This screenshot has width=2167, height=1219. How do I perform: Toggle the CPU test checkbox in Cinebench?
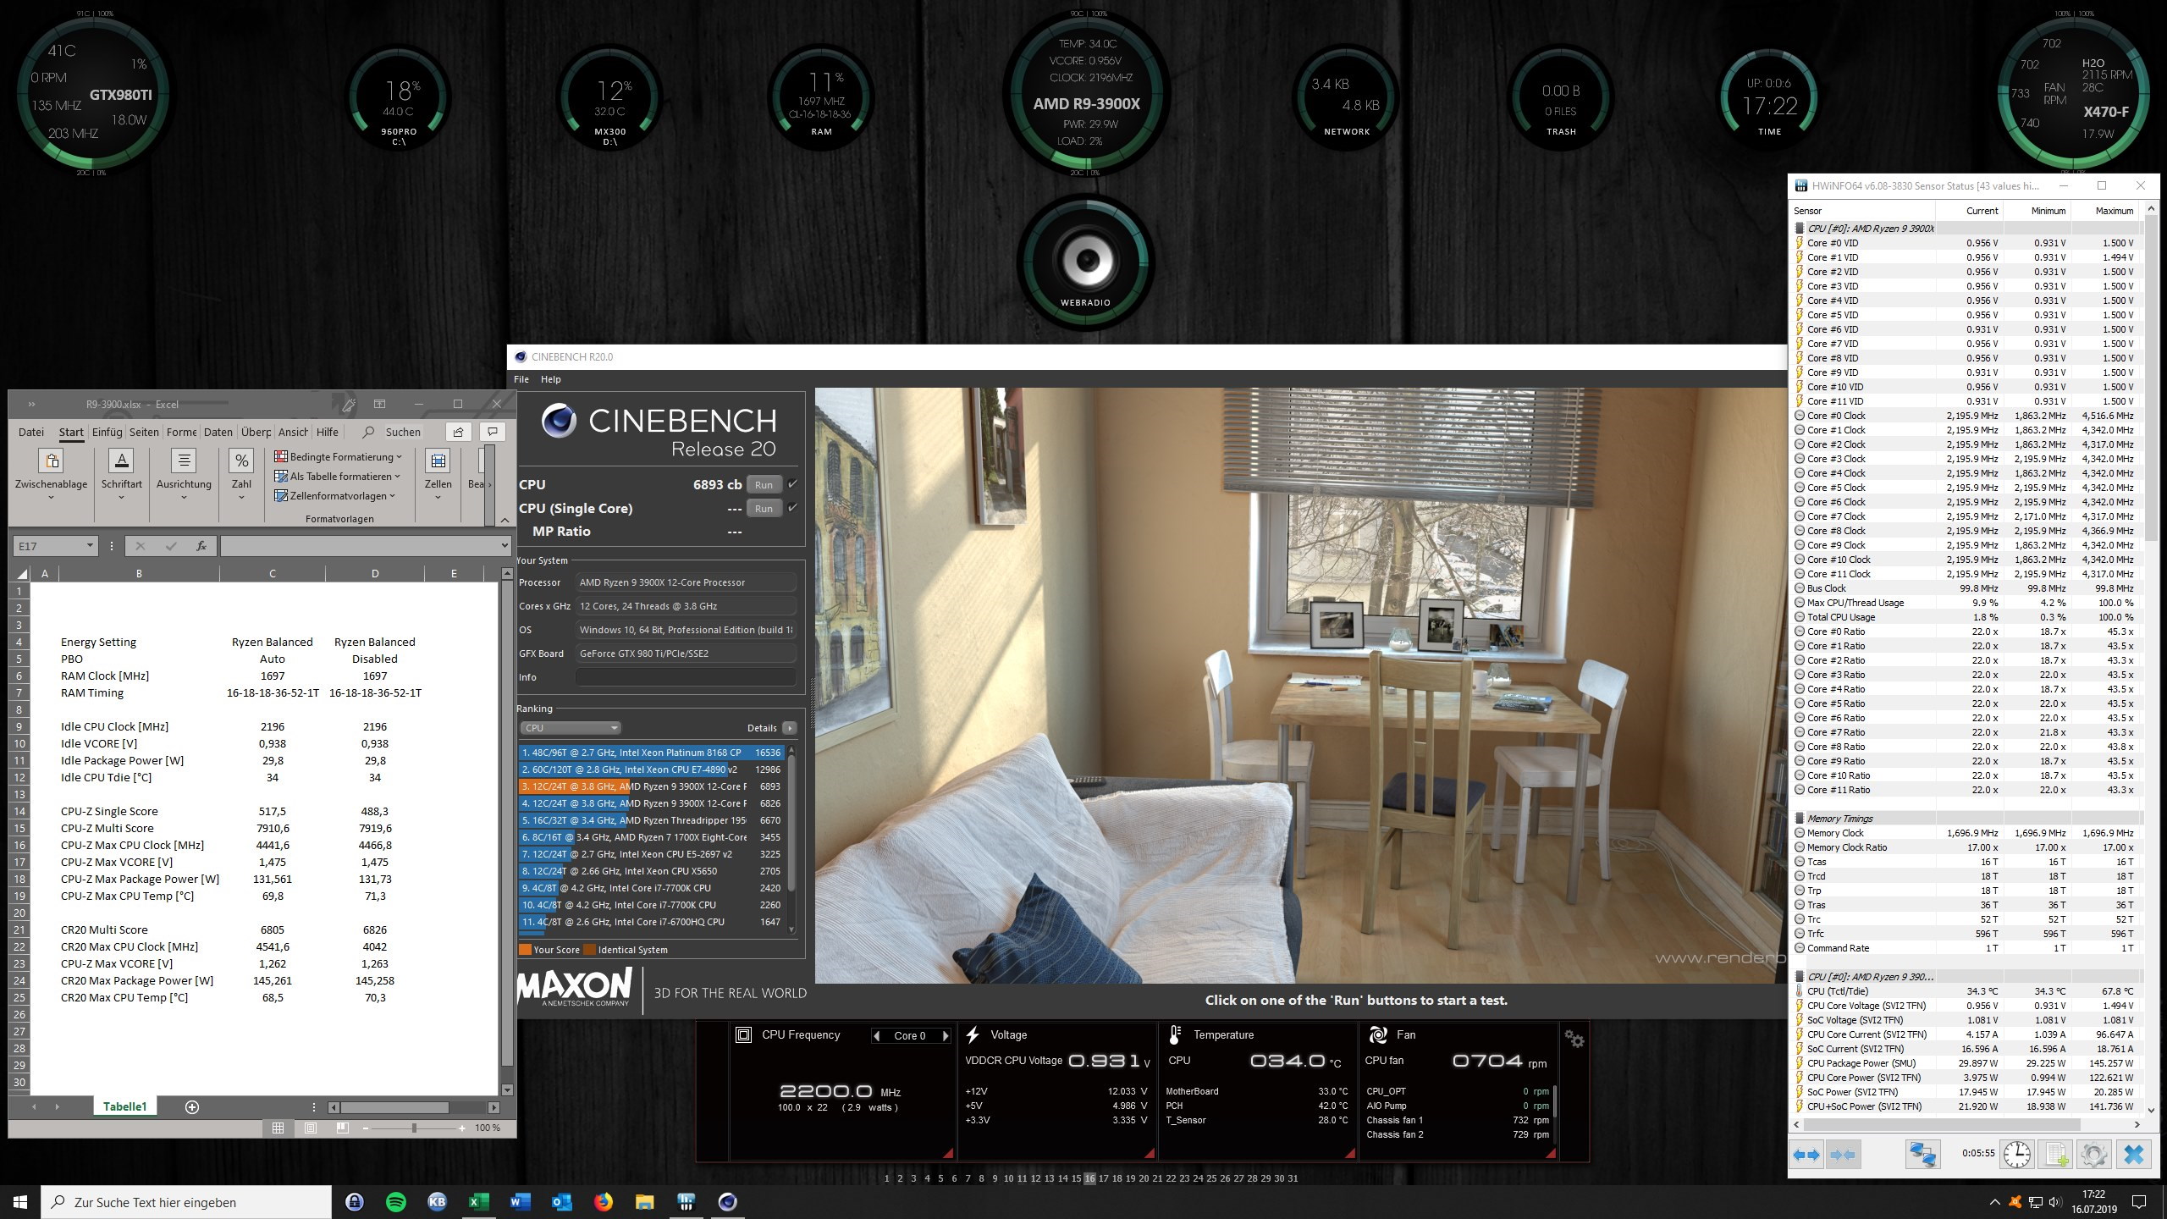pos(792,484)
